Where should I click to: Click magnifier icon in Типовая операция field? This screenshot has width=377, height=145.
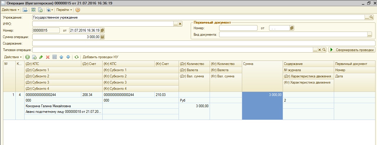click(324, 50)
